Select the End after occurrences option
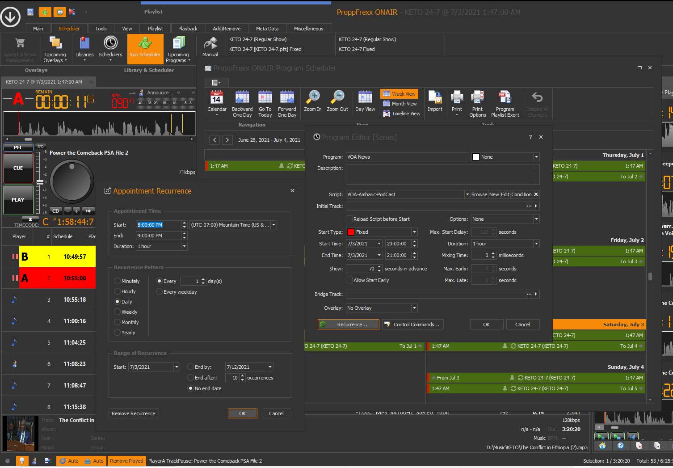The width and height of the screenshot is (673, 468). [x=191, y=378]
